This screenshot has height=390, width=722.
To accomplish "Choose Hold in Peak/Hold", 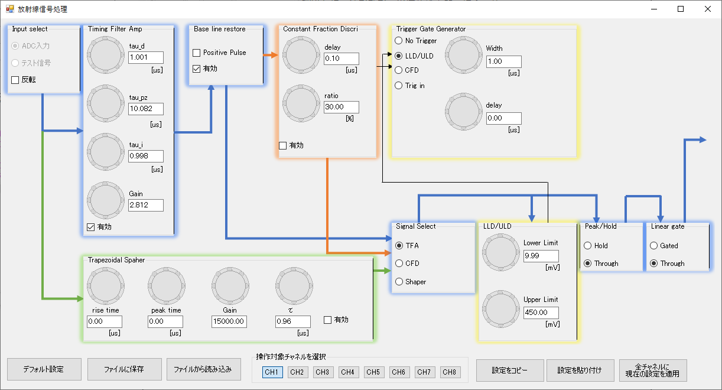I will [x=588, y=246].
